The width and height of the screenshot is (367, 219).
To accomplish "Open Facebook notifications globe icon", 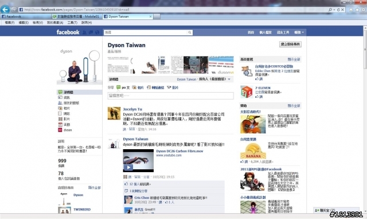I will point(97,32).
